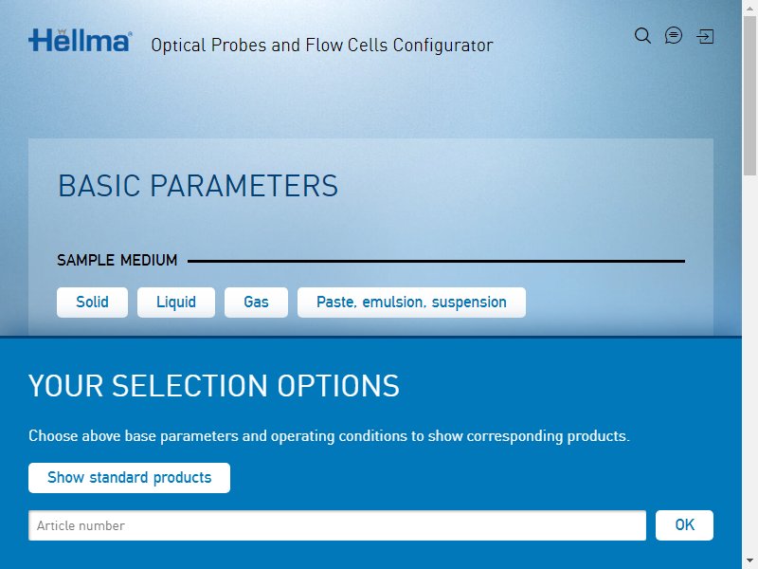758x569 pixels.
Task: Click the SAMPLE MEDIUM section label
Action: click(117, 260)
